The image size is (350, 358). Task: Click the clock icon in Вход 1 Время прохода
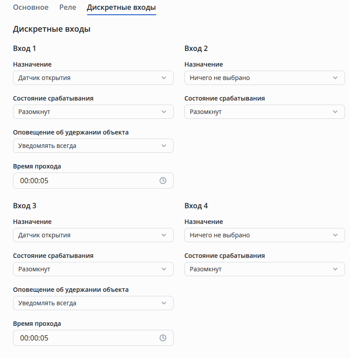point(163,181)
